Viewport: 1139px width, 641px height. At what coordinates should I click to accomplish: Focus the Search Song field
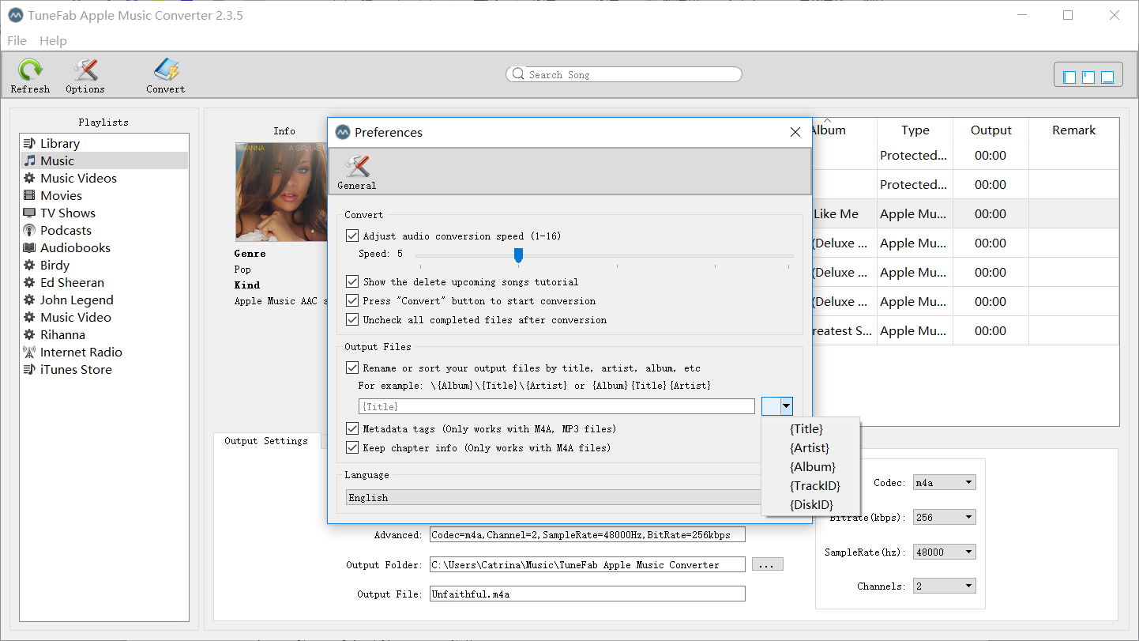624,74
